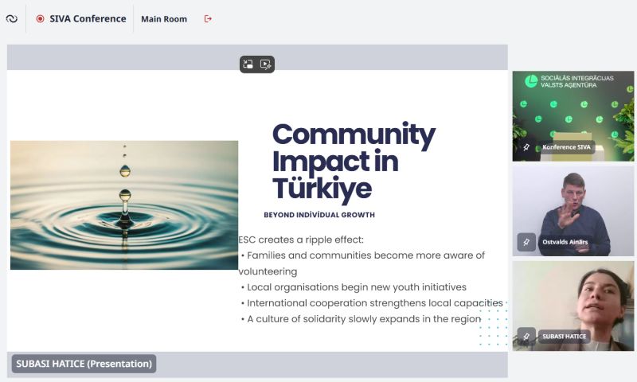This screenshot has height=382, width=637.
Task: Leave the Main Room via exit icon
Action: click(209, 19)
